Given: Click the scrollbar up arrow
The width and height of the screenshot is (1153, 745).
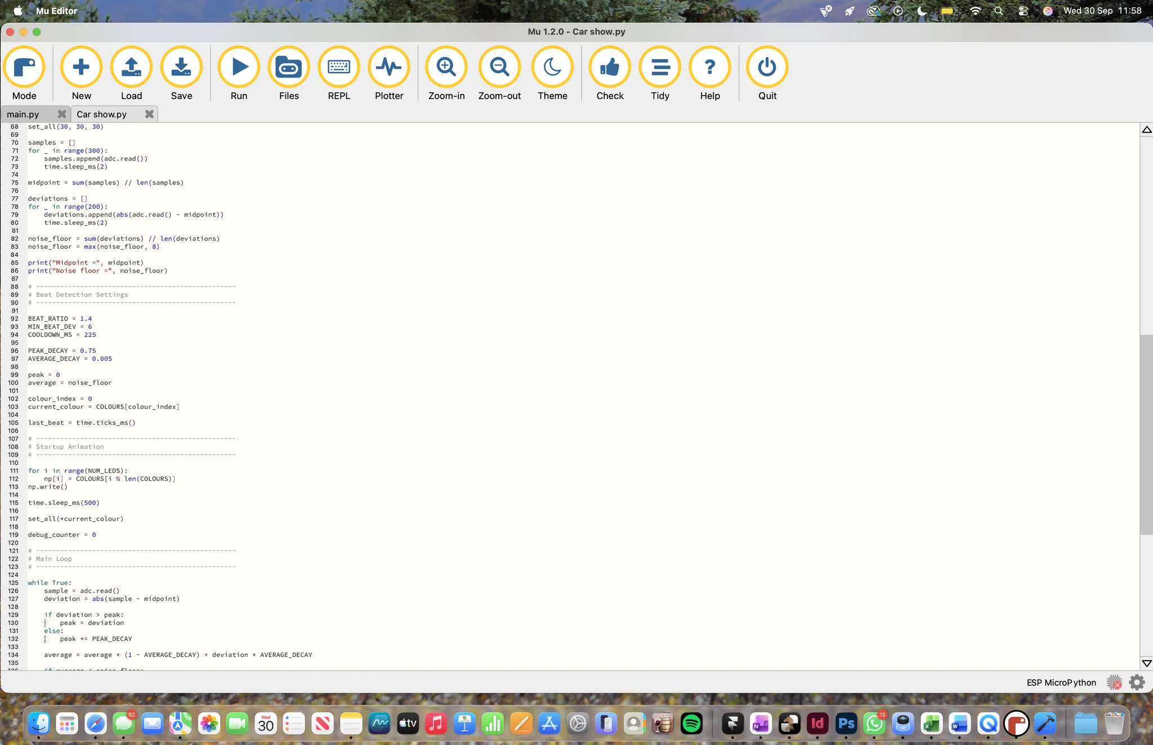Looking at the screenshot, I should tap(1146, 130).
